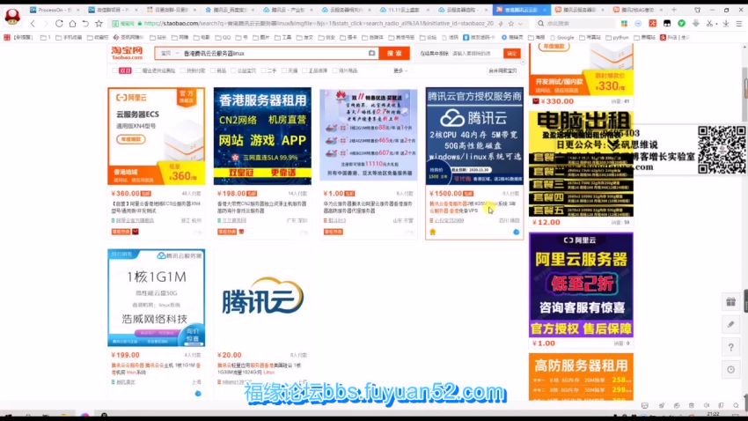This screenshot has width=748, height=421.
Task: Toggle the 新品 filter checkbox
Action: click(213, 70)
